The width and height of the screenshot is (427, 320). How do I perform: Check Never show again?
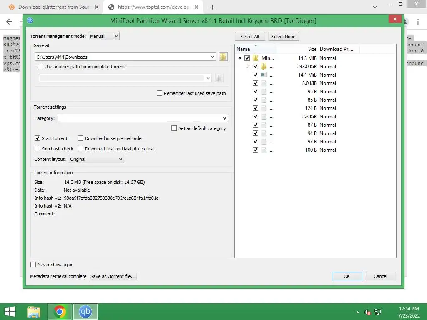click(33, 265)
